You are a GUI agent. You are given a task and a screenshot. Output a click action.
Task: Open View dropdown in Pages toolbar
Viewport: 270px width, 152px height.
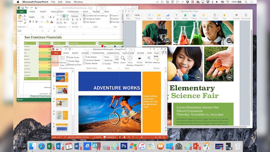click(128, 15)
